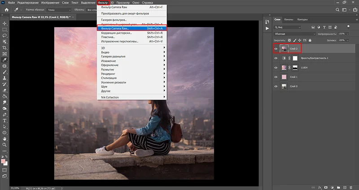Viewport: 359px width, 190px height.
Task: Select the Dodge tool
Action: coord(4,108)
